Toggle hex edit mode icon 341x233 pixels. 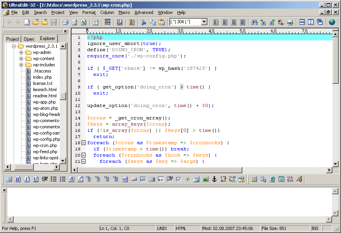[x=120, y=22]
